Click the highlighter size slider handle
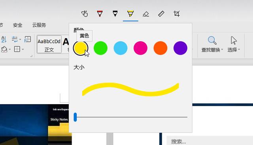 pyautogui.click(x=75, y=117)
